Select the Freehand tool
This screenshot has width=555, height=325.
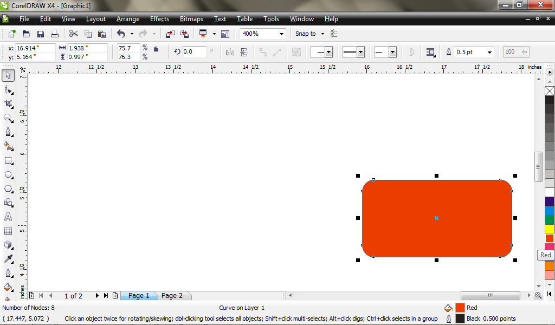(x=8, y=132)
